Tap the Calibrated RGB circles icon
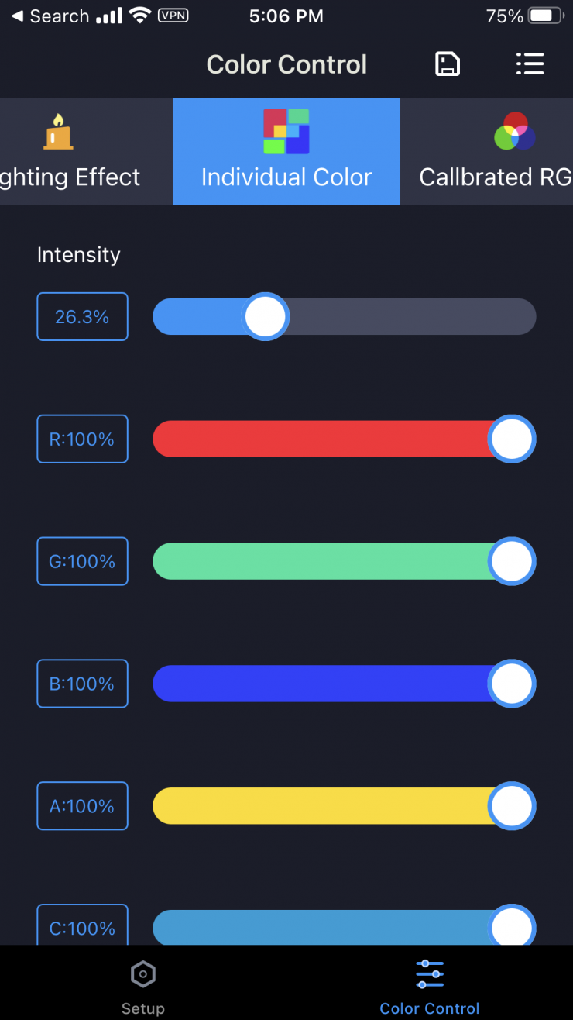The image size is (573, 1020). click(x=515, y=132)
